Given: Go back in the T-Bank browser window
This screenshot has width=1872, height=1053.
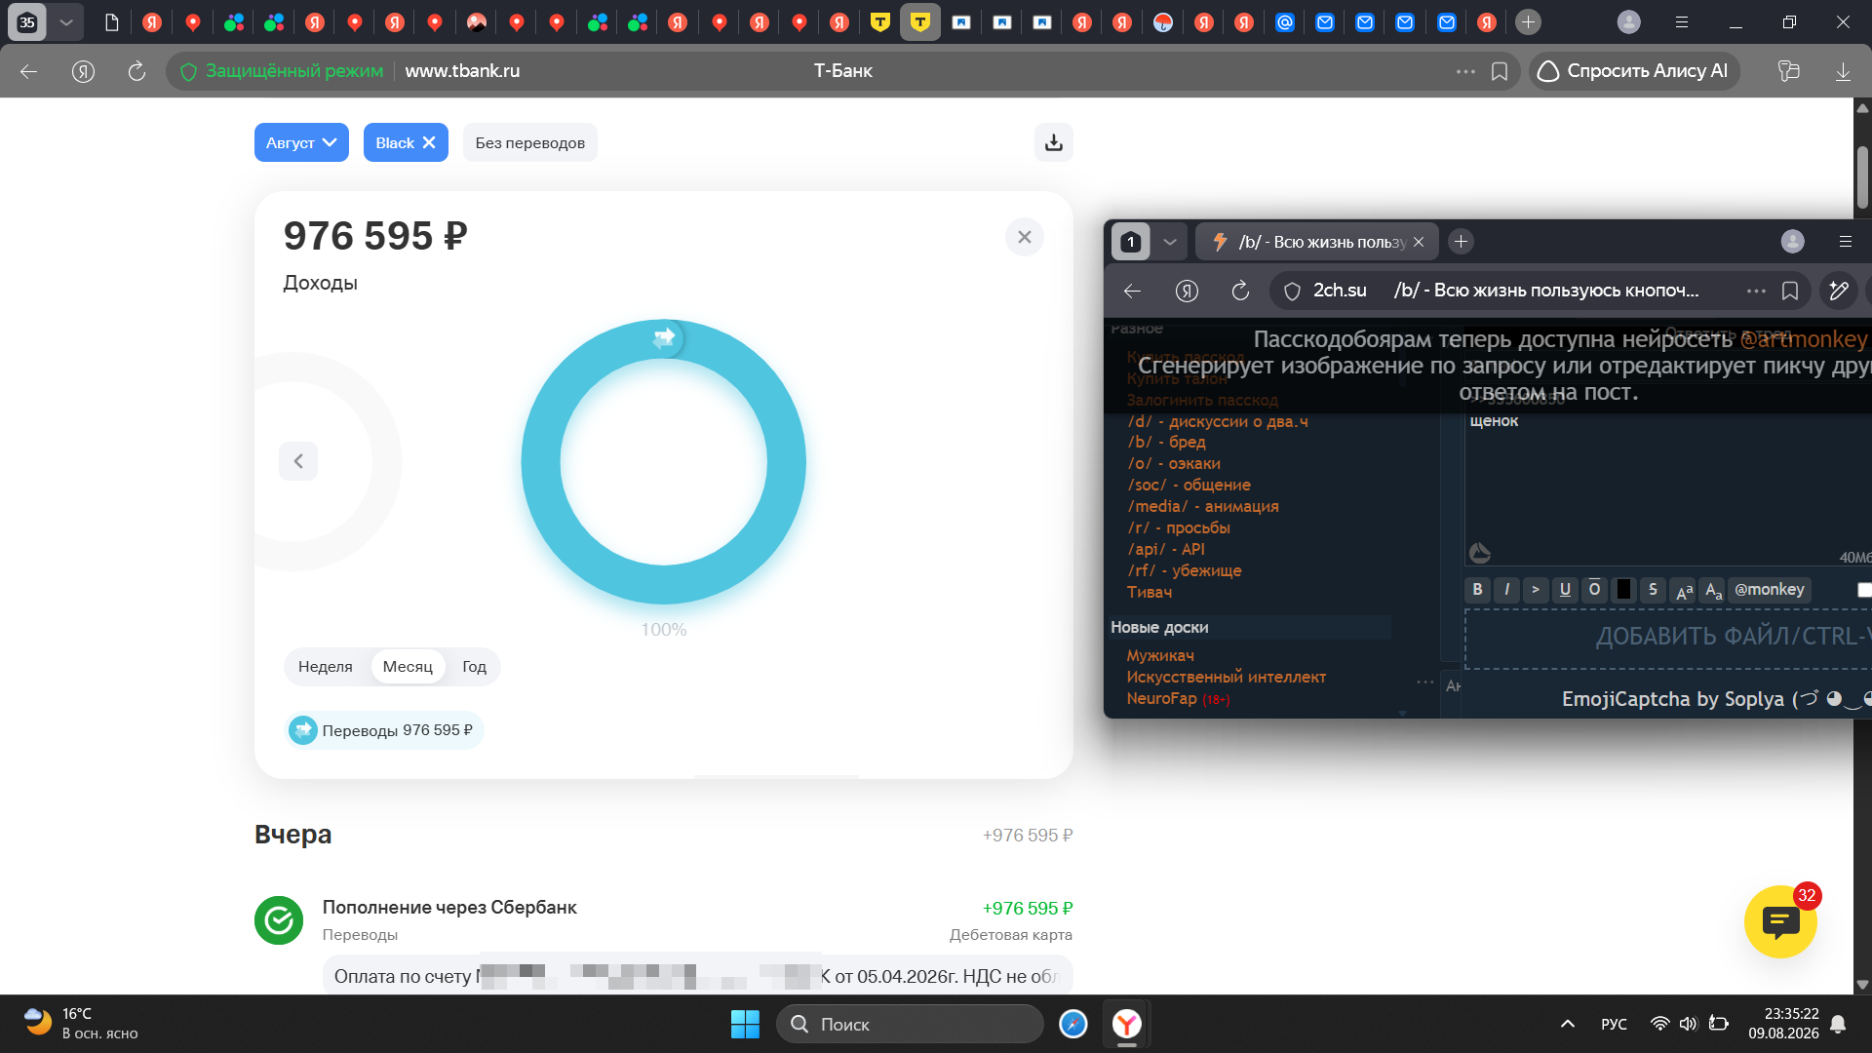Looking at the screenshot, I should pyautogui.click(x=28, y=71).
